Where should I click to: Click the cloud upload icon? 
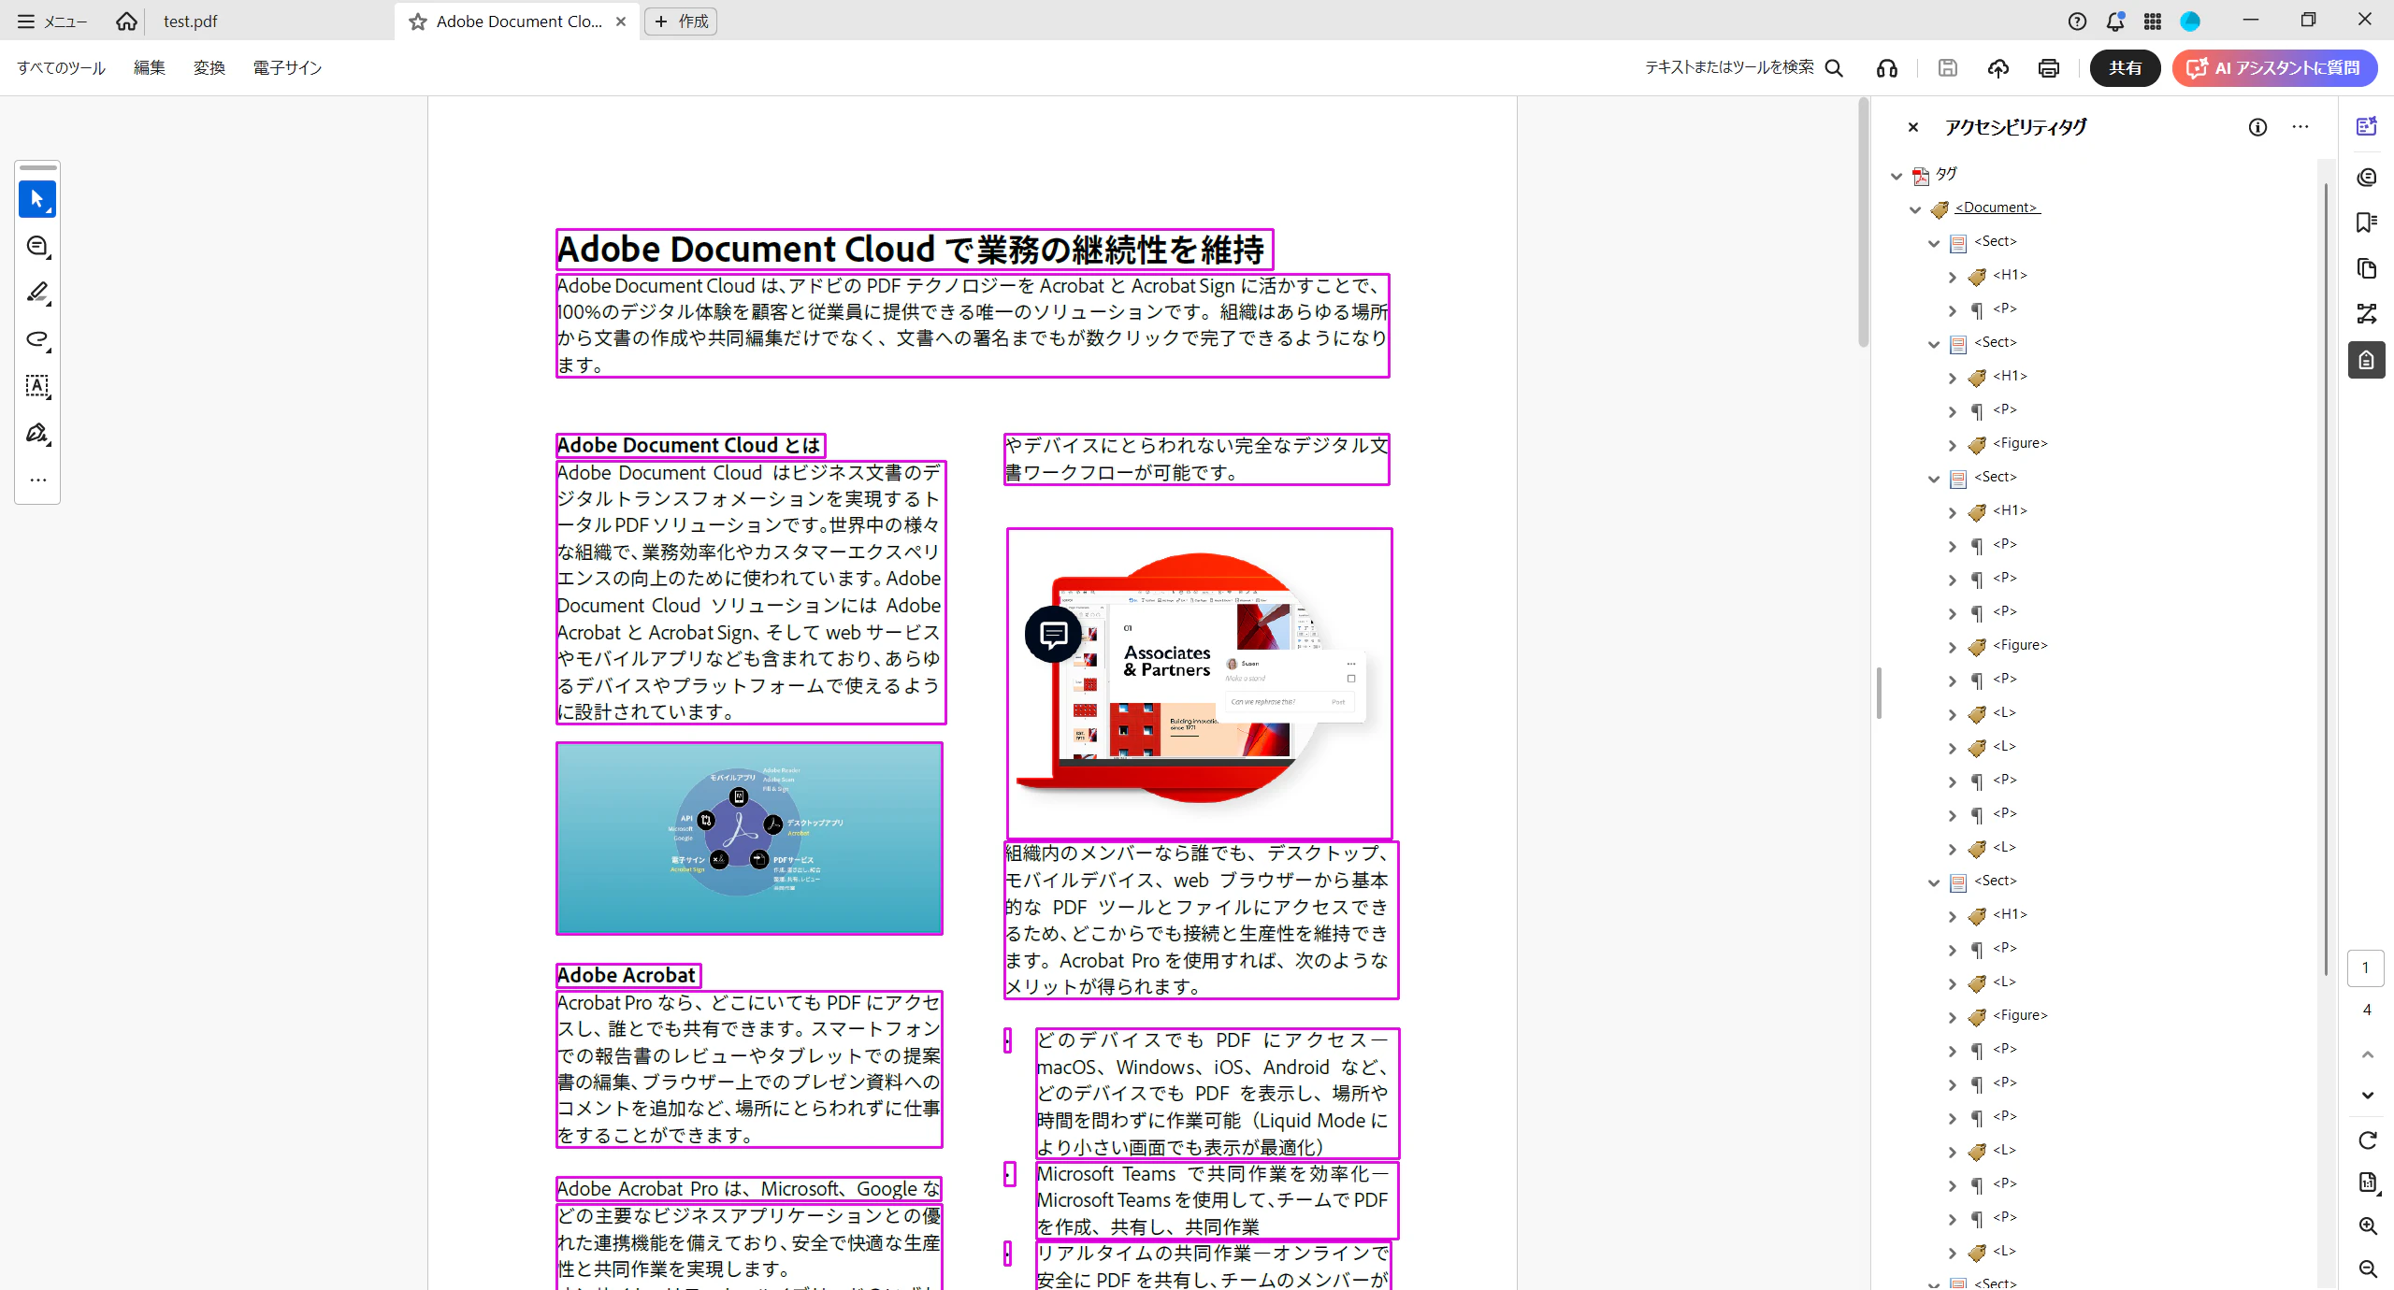point(1998,68)
